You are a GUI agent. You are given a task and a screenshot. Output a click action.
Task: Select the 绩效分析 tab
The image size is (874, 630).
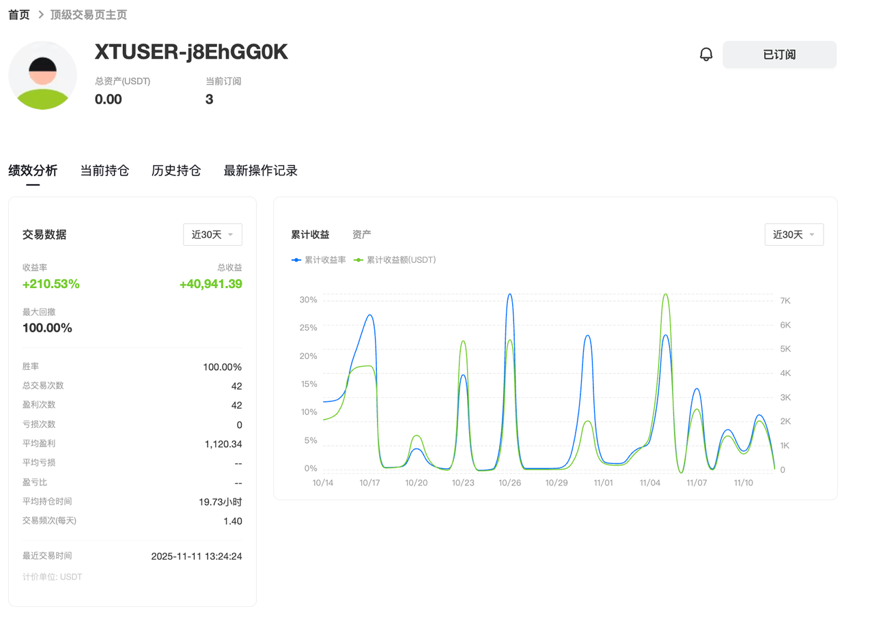[x=33, y=171]
